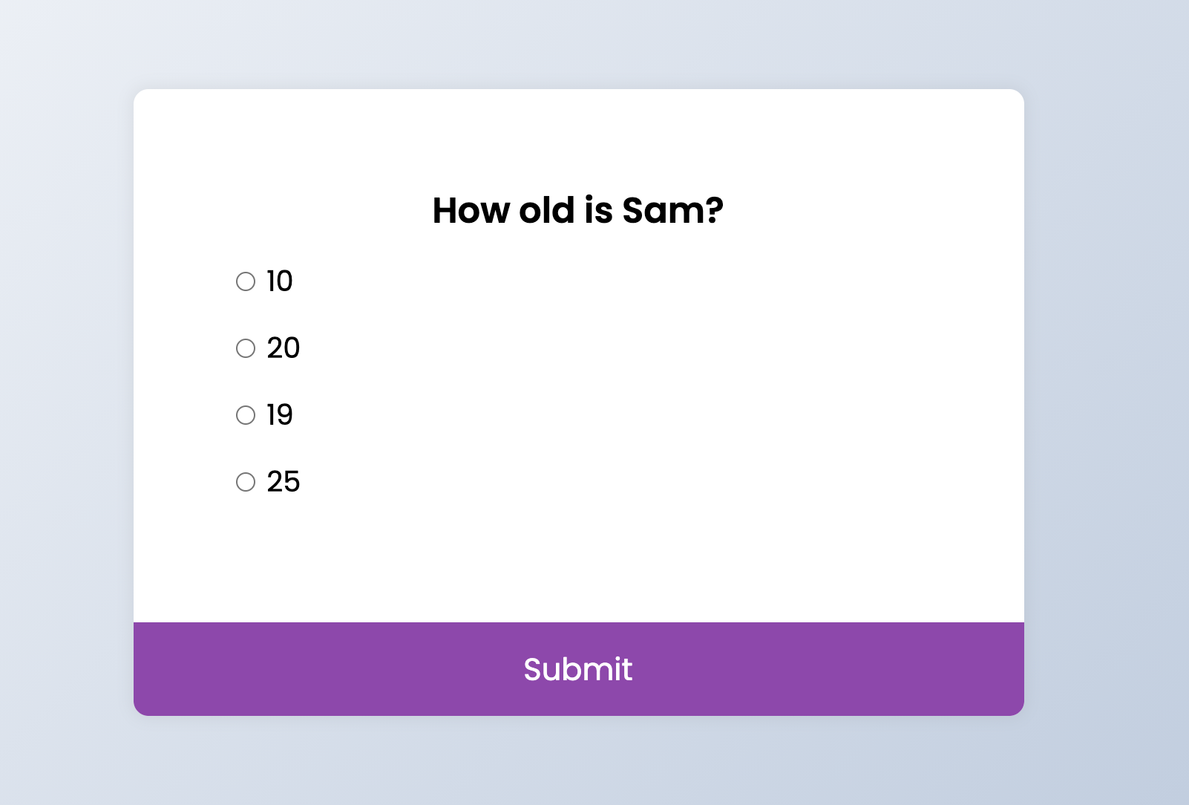Image resolution: width=1189 pixels, height=805 pixels.
Task: Choose the 19 radio option
Action: (x=246, y=415)
